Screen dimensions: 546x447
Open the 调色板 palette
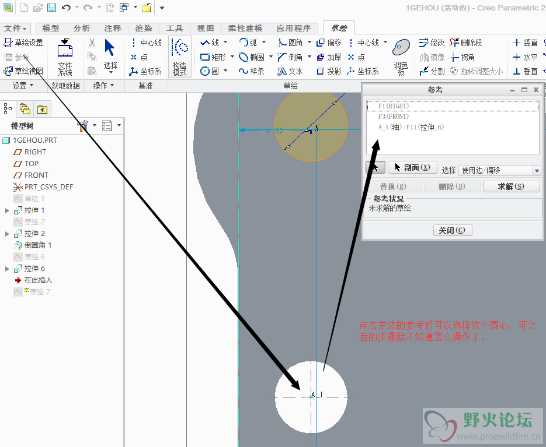401,57
